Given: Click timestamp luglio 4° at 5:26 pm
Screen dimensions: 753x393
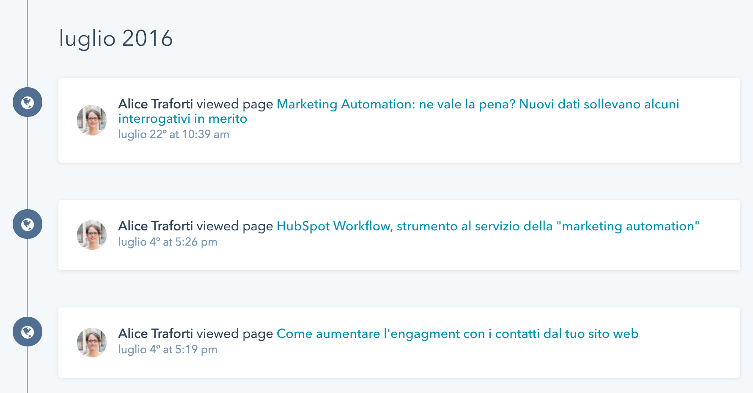Looking at the screenshot, I should click(168, 242).
